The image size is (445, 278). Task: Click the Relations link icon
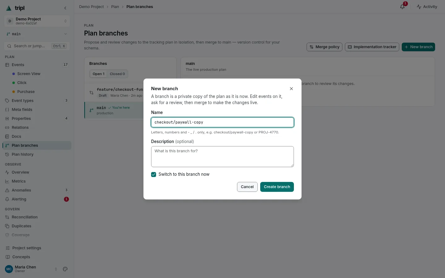coord(7,128)
